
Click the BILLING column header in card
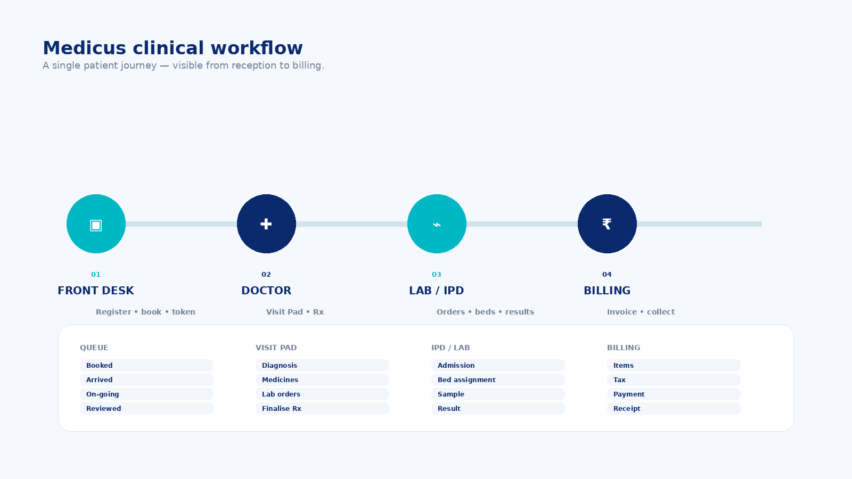pyautogui.click(x=624, y=348)
